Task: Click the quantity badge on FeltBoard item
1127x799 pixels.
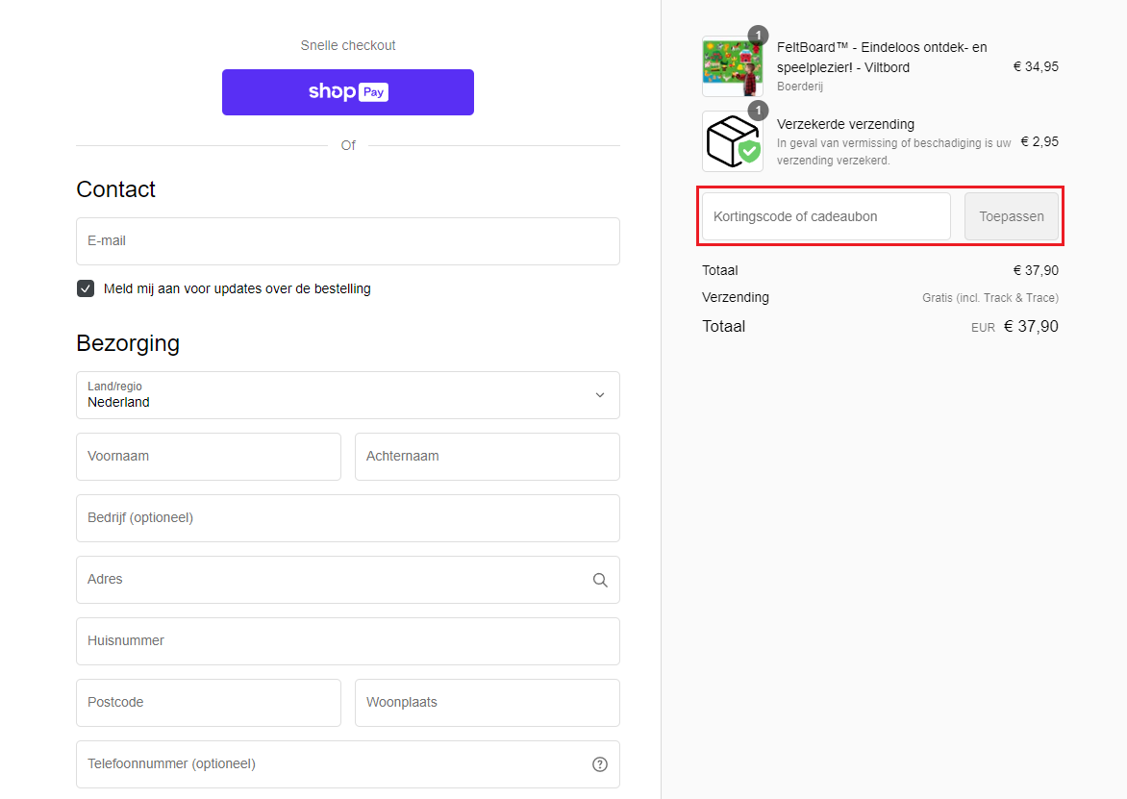Action: [758, 36]
